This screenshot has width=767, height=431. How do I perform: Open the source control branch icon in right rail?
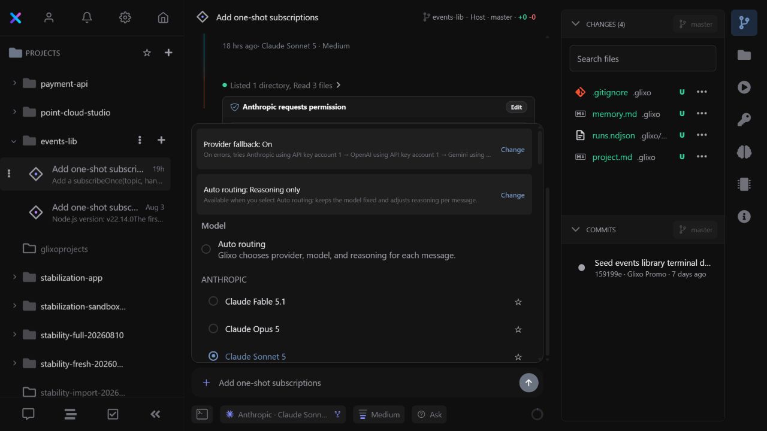[x=744, y=23]
